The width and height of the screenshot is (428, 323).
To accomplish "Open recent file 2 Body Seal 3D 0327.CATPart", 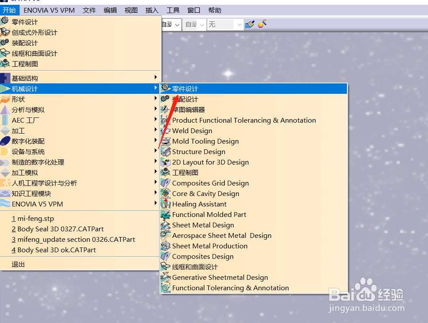I will point(79,229).
